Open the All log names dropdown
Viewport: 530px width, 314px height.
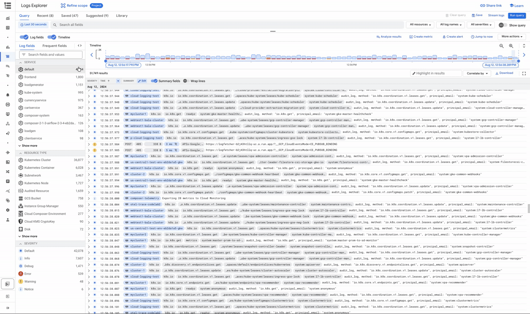point(451,25)
